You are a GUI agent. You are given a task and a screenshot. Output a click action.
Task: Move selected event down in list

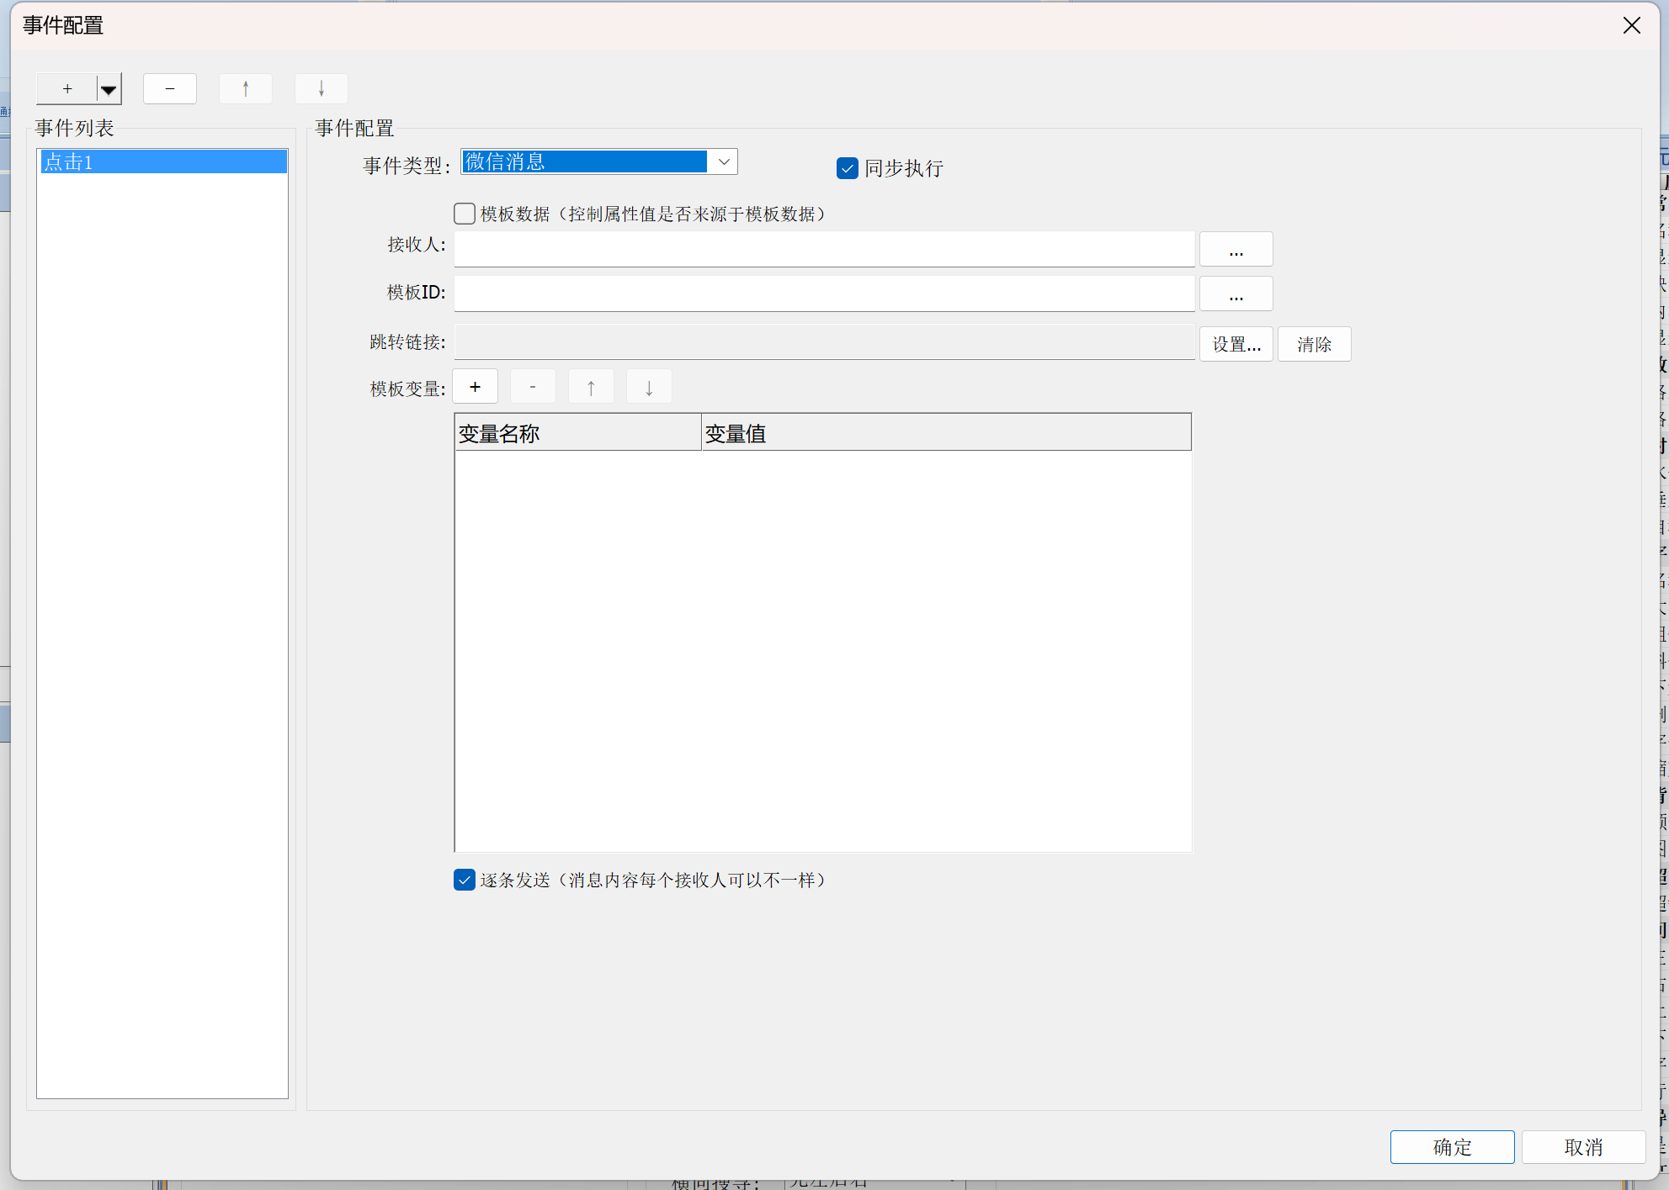tap(322, 89)
